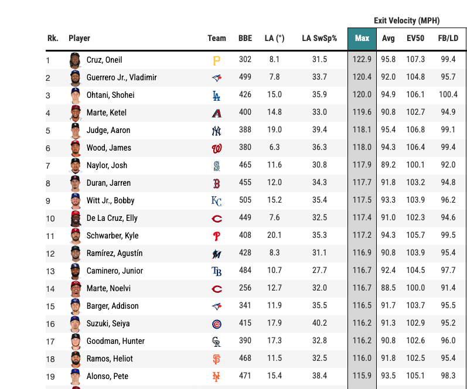Image resolution: width=467 pixels, height=389 pixels.
Task: Sort by the Player column header
Action: (79, 39)
